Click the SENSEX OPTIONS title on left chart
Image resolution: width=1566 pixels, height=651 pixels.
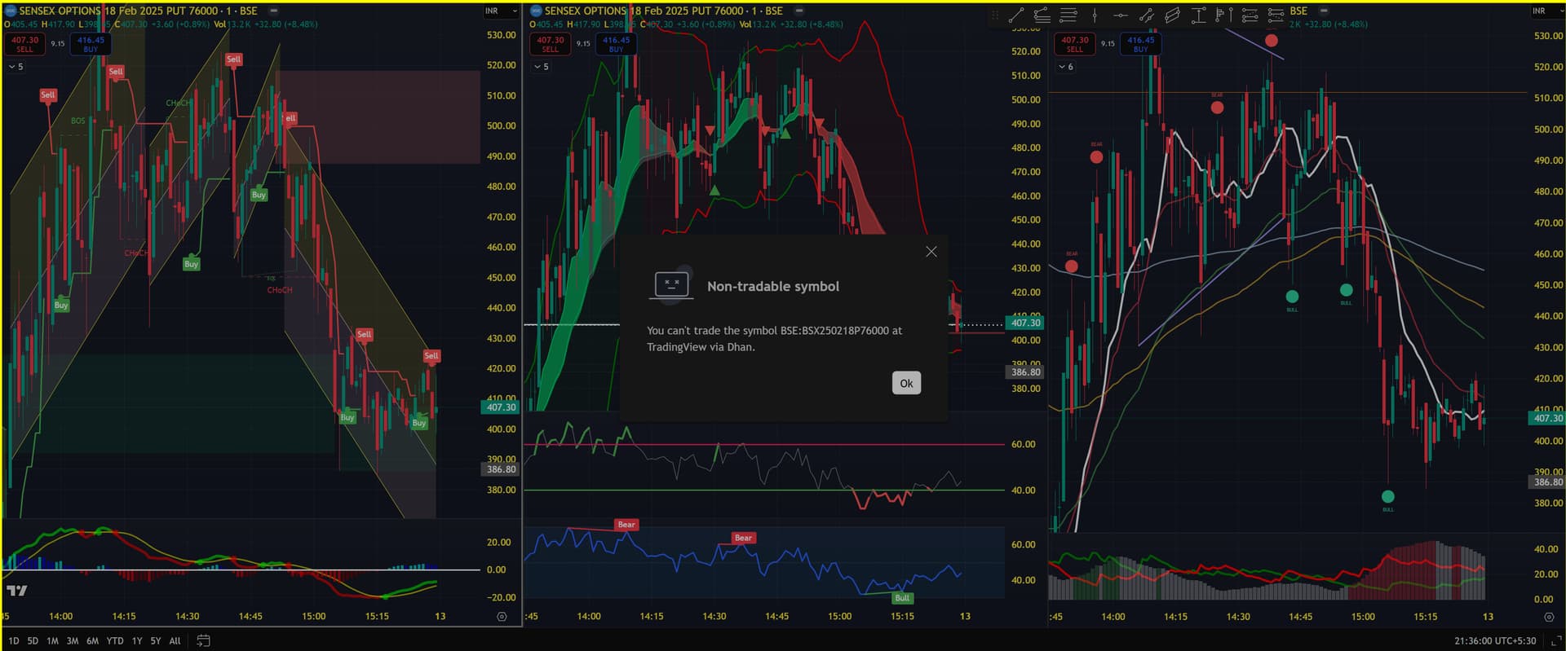(138, 11)
